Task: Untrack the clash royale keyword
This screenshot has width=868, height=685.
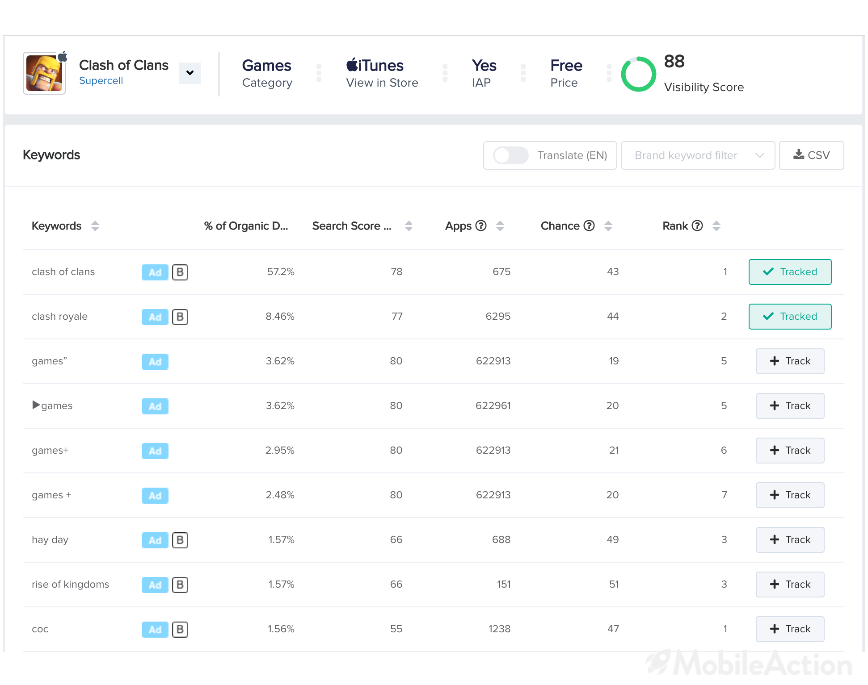Action: click(790, 317)
